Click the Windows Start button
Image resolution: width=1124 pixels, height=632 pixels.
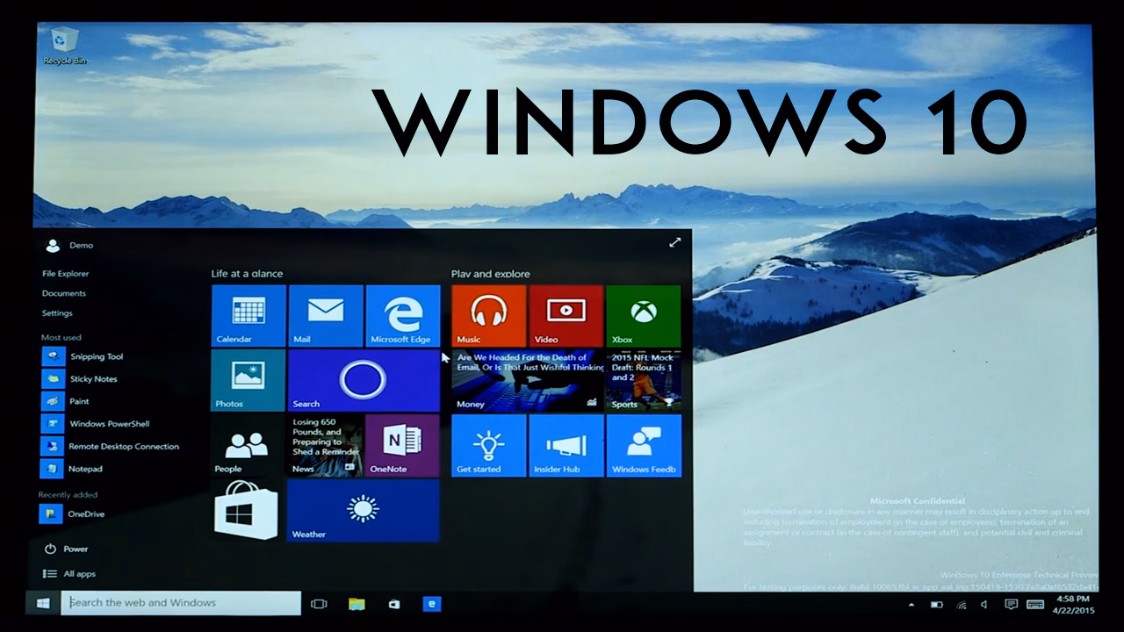(x=42, y=603)
